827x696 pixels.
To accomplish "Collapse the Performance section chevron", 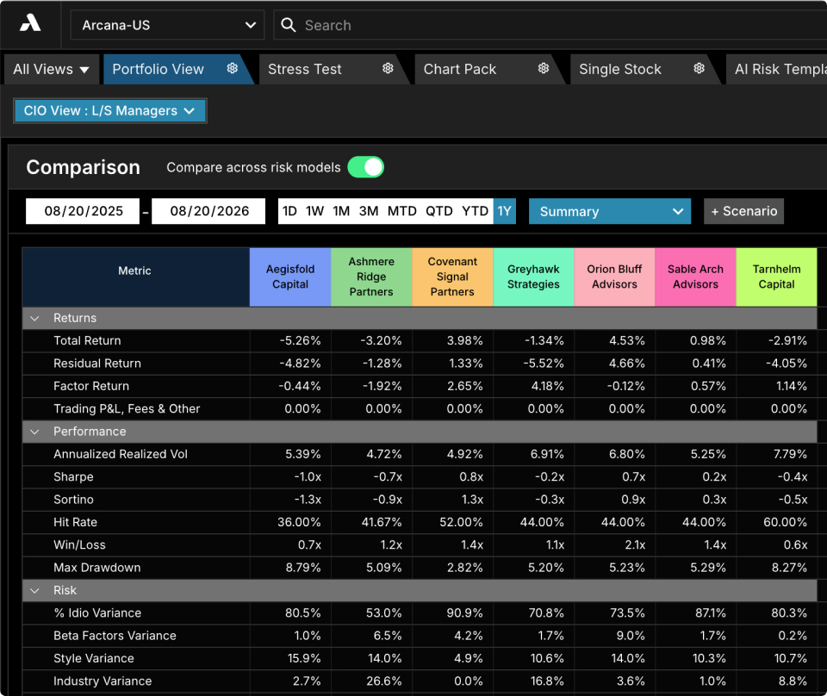I will (x=34, y=432).
